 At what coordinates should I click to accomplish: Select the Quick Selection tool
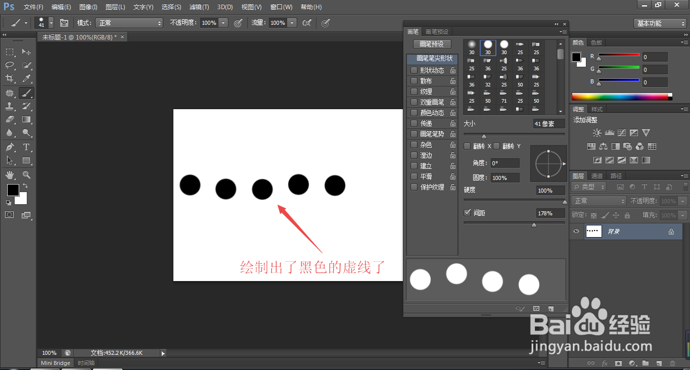(26, 65)
